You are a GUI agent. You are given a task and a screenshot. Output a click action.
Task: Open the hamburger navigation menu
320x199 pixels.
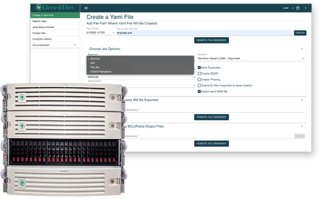(86, 8)
